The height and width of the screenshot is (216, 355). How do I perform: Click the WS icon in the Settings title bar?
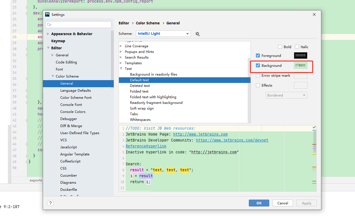point(47,14)
